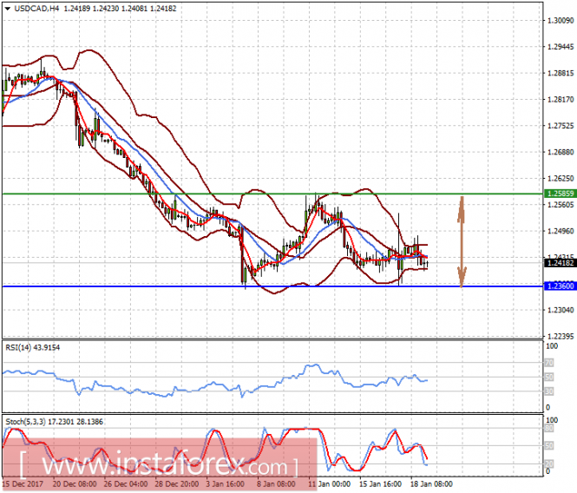Click the green 1.25859 resistance price label
The height and width of the screenshot is (493, 577).
[x=560, y=194]
